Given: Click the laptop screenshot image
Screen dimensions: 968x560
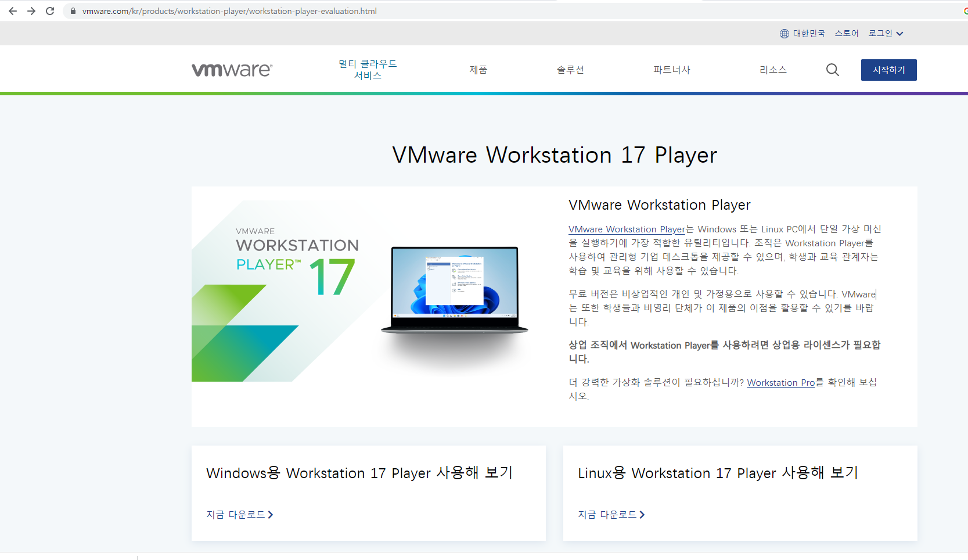Looking at the screenshot, I should pyautogui.click(x=455, y=290).
